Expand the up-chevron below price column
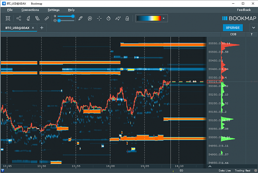 click(x=210, y=166)
